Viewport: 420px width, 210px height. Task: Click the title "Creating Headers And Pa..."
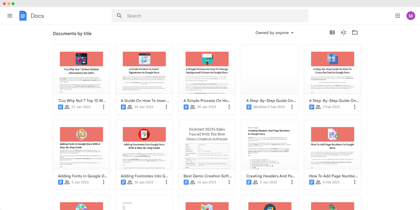pyautogui.click(x=271, y=176)
